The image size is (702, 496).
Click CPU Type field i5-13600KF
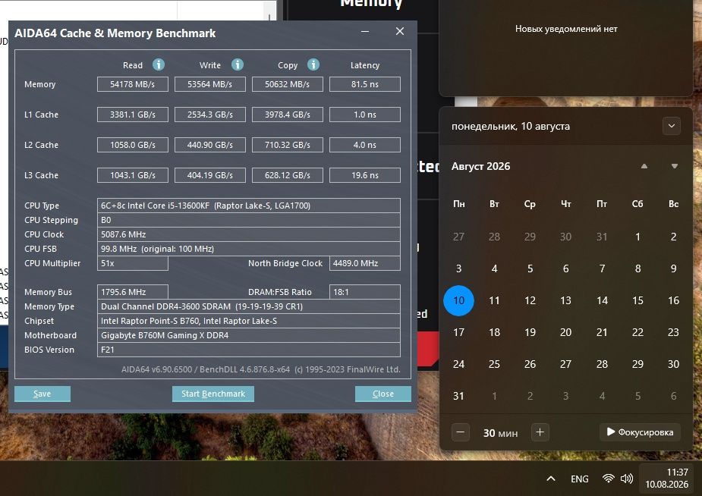(248, 206)
